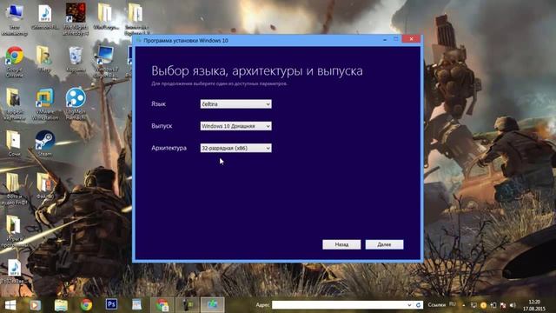
Task: Open the Start menu
Action: 10,305
